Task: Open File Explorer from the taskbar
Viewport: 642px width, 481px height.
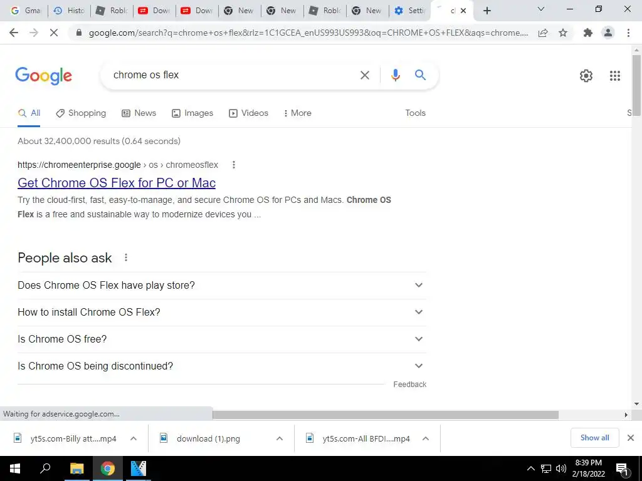Action: (x=76, y=468)
